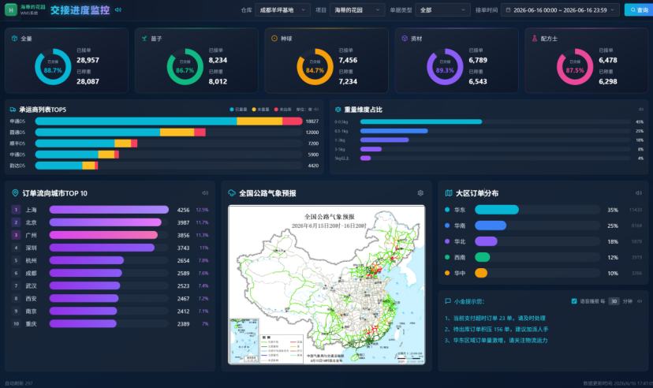Click the location pin icon beside 订单流向城市TOP 10
The image size is (653, 388).
pyautogui.click(x=15, y=192)
